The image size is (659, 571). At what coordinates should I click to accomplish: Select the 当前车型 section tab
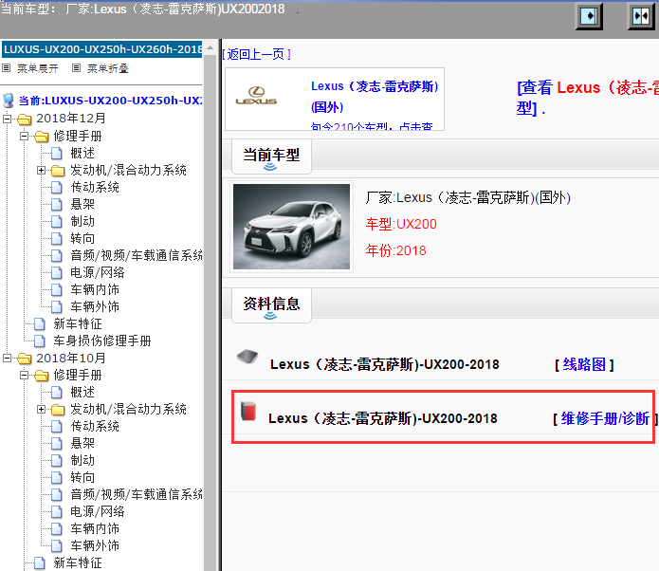pos(271,156)
